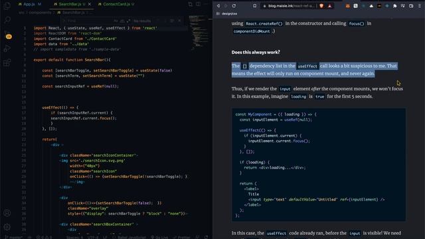425x239 pixels.
Task: Click UTF-8 encoding in status bar
Action: pos(93,237)
